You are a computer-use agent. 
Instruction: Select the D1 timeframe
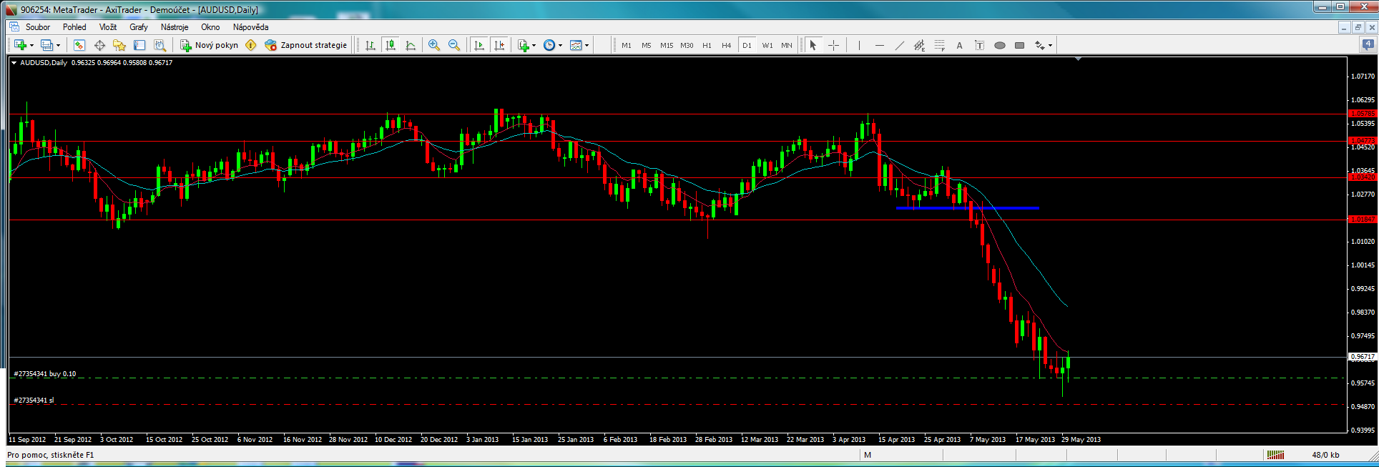(x=747, y=45)
